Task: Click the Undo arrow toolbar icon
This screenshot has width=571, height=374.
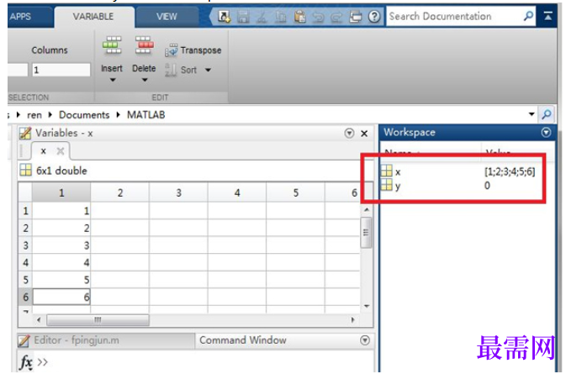Action: point(318,17)
